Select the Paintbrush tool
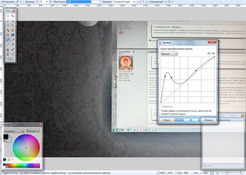The image size is (246, 175). 8,40
